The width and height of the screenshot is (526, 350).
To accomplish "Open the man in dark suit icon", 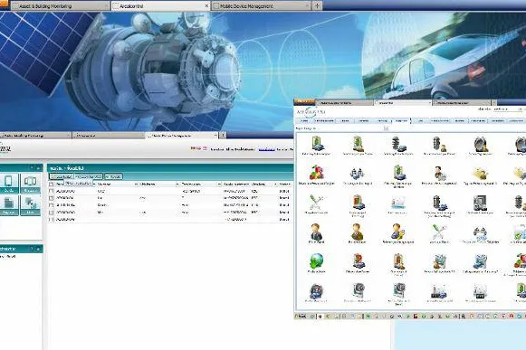I will pyautogui.click(x=316, y=232).
